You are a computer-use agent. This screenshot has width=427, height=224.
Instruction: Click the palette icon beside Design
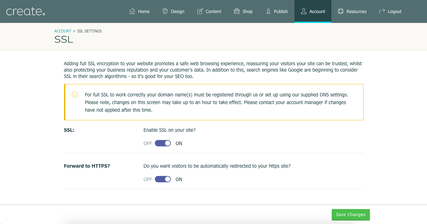[165, 11]
